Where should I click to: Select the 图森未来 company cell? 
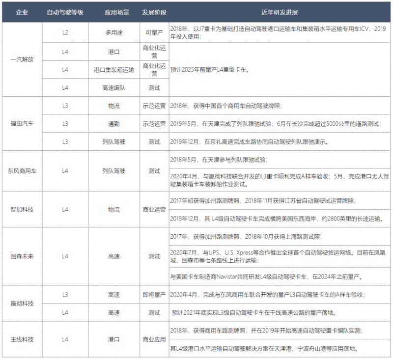coord(22,256)
